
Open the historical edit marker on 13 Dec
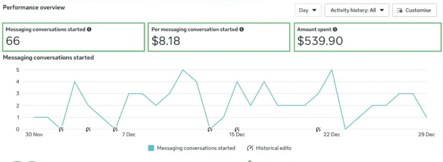[210, 129]
